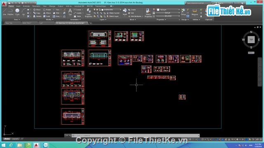Click the TOP face of ViewCube
264x148 pixels.
(251, 39)
